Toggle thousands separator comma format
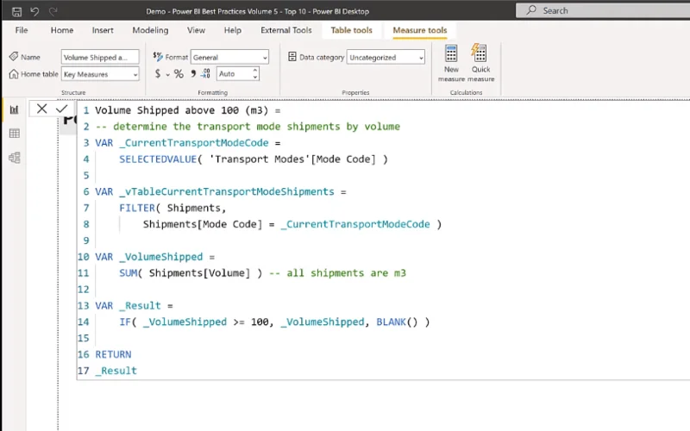The image size is (690, 431). (193, 73)
